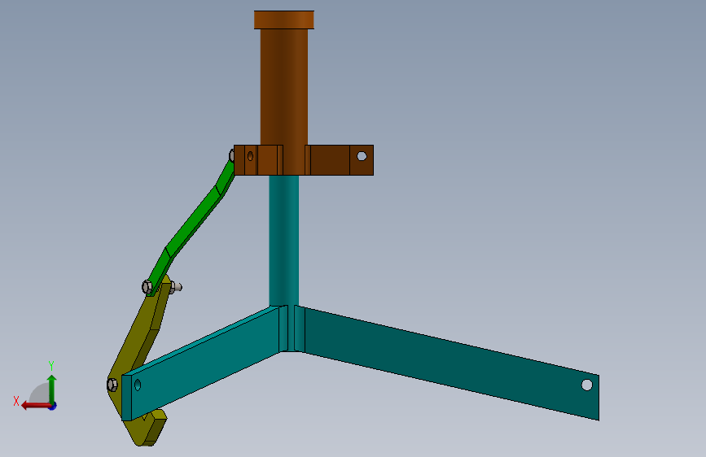Select the small hole on brown bracket's left end

(250, 156)
